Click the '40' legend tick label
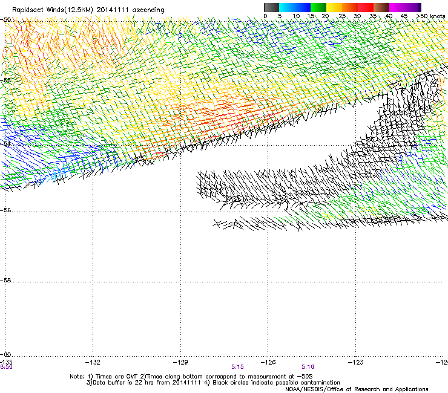The width and height of the screenshot is (448, 393). 389,16
